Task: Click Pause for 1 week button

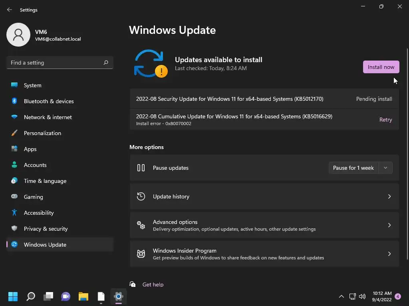Action: pos(353,168)
